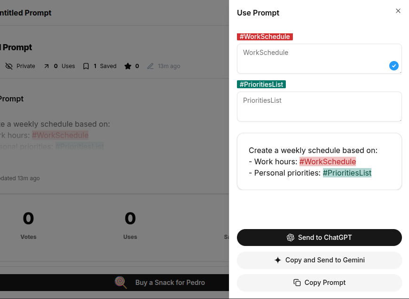
Task: Click the green #PrioritiesList variable label
Action: click(x=261, y=84)
